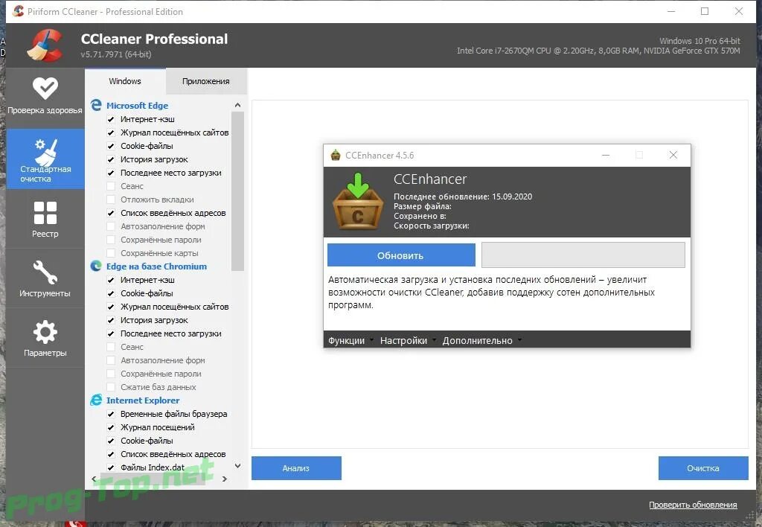Enable Сжатие баз данных checkbox
Screen dimensions: 762x527
click(111, 387)
